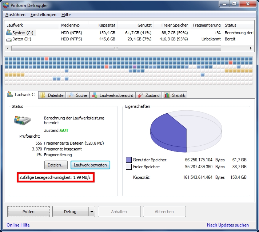Click the green GUT Zustand value

[64, 130]
